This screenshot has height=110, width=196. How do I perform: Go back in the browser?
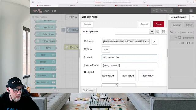coord(38,2)
